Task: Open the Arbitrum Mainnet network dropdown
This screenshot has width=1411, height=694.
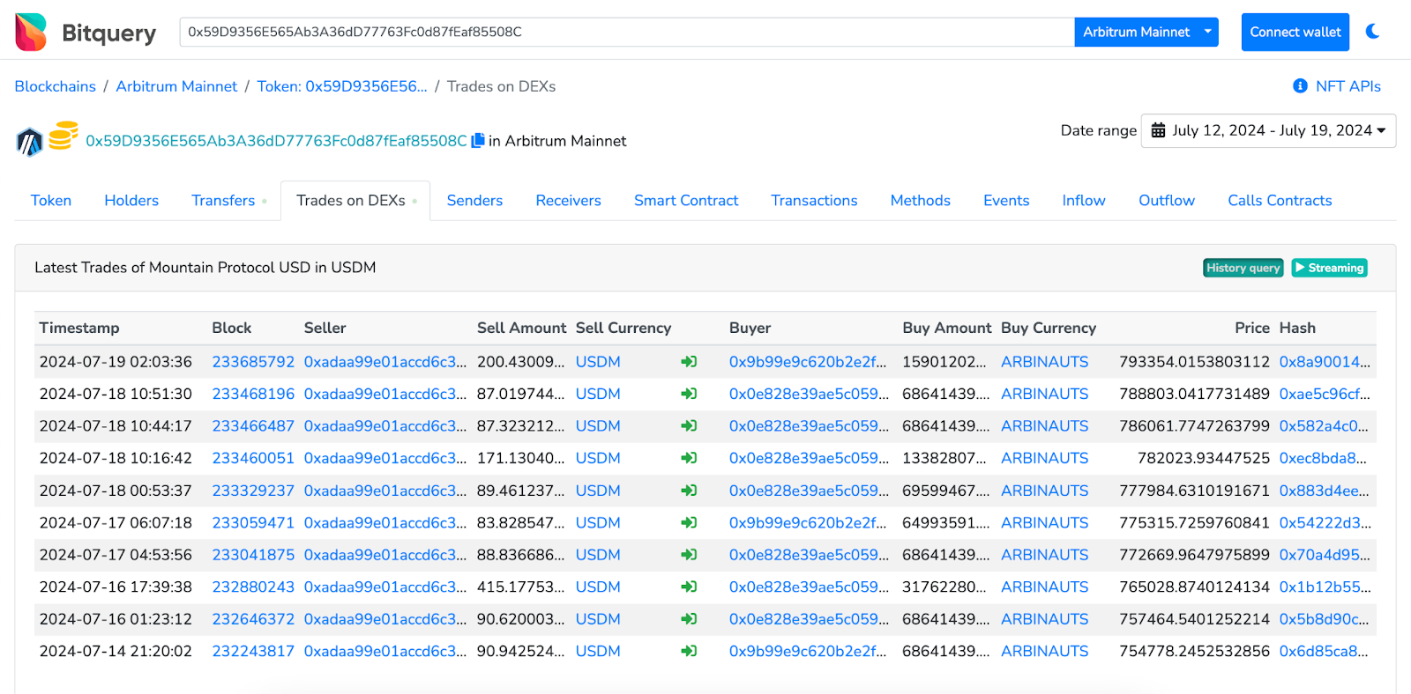Action: pyautogui.click(x=1146, y=32)
